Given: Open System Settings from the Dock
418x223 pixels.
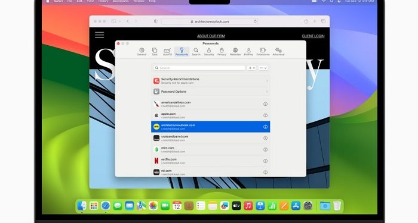Looking at the screenshot, I should click(x=308, y=206).
